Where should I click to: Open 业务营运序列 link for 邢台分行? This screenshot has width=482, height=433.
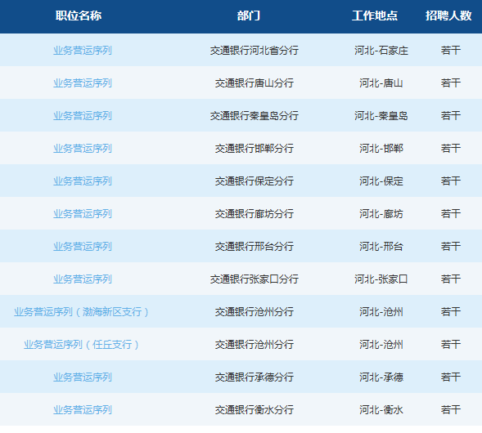(83, 247)
